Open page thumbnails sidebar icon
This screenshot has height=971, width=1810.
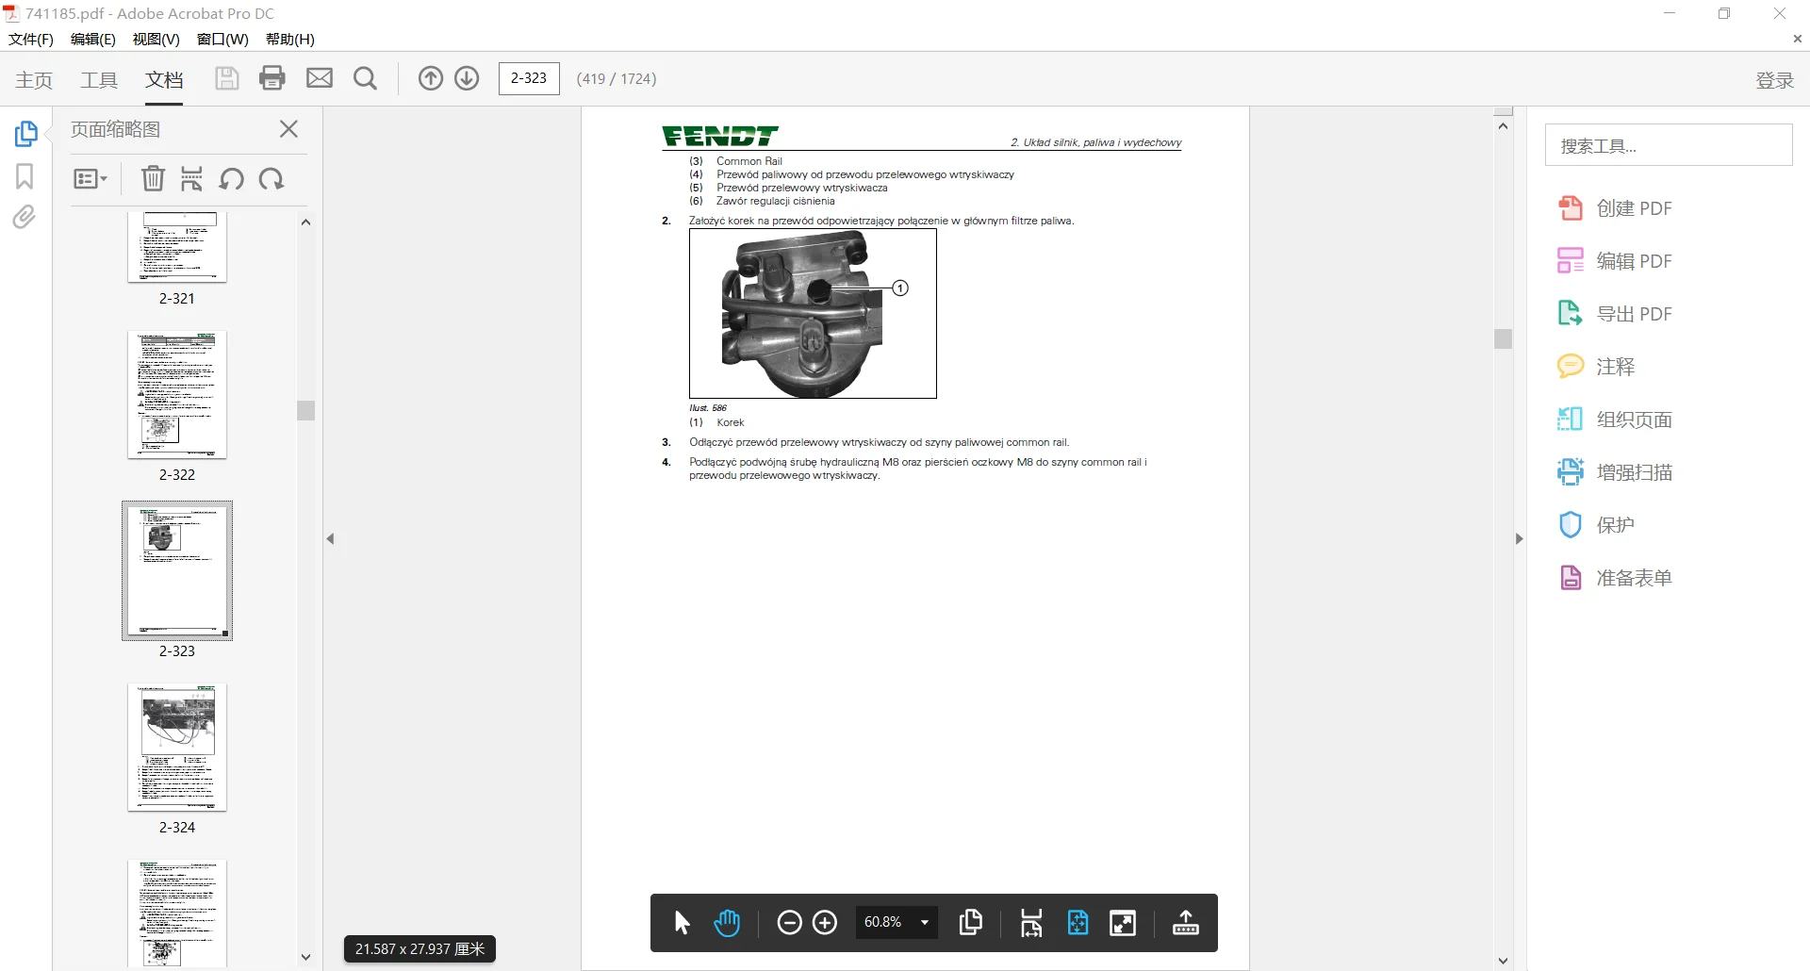tap(25, 134)
